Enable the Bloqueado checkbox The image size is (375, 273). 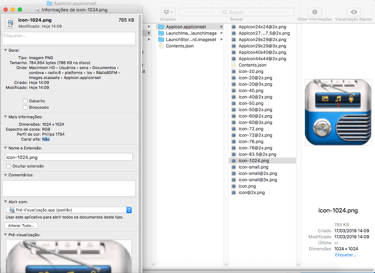coord(25,107)
